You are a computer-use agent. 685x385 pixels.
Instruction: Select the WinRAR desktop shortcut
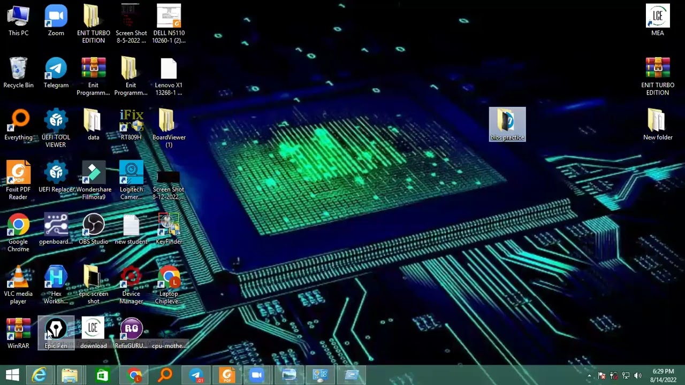pyautogui.click(x=18, y=334)
